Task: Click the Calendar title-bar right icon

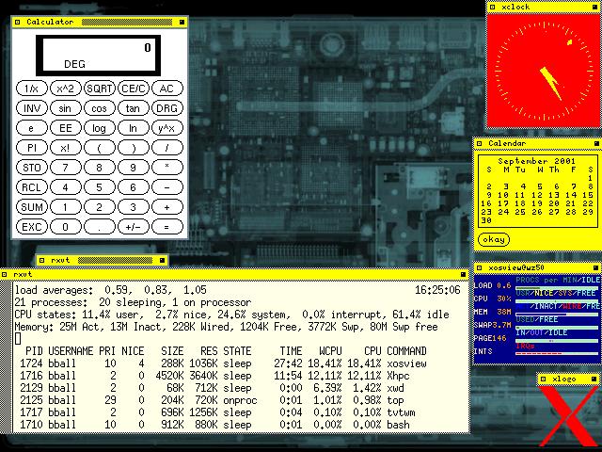Action: pyautogui.click(x=596, y=143)
